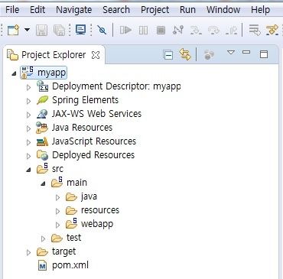Click the Drop to Frame icon
The height and width of the screenshot is (279, 283).
tap(255, 30)
